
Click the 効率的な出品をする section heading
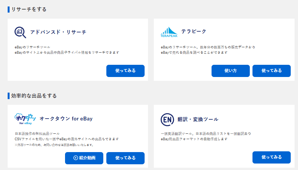coord(34,96)
